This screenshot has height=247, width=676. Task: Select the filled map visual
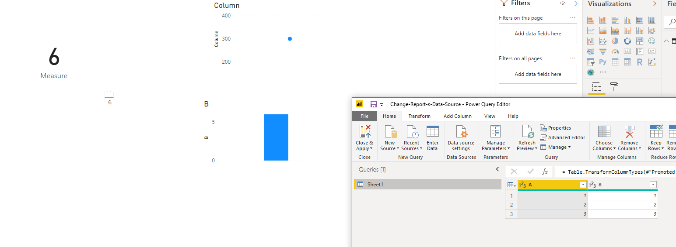click(x=591, y=51)
